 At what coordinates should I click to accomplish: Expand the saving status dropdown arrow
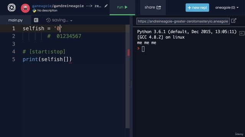pos(72,21)
